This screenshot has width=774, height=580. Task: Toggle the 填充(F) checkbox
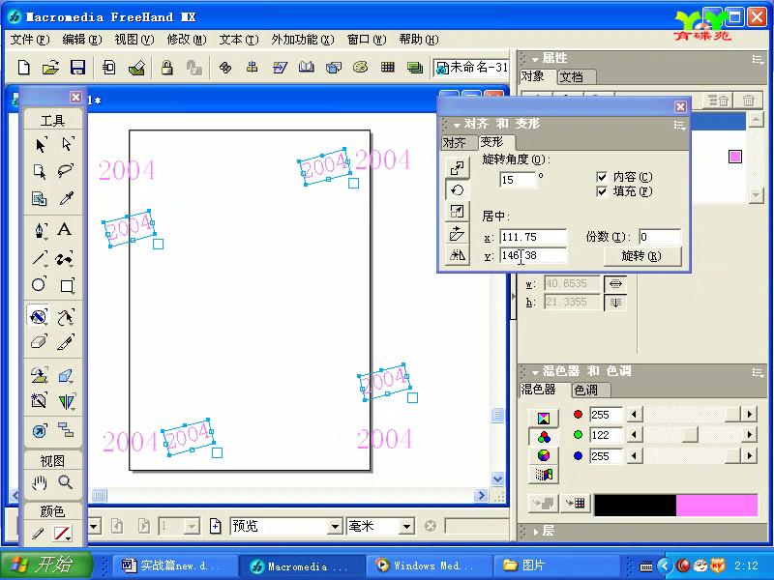602,191
